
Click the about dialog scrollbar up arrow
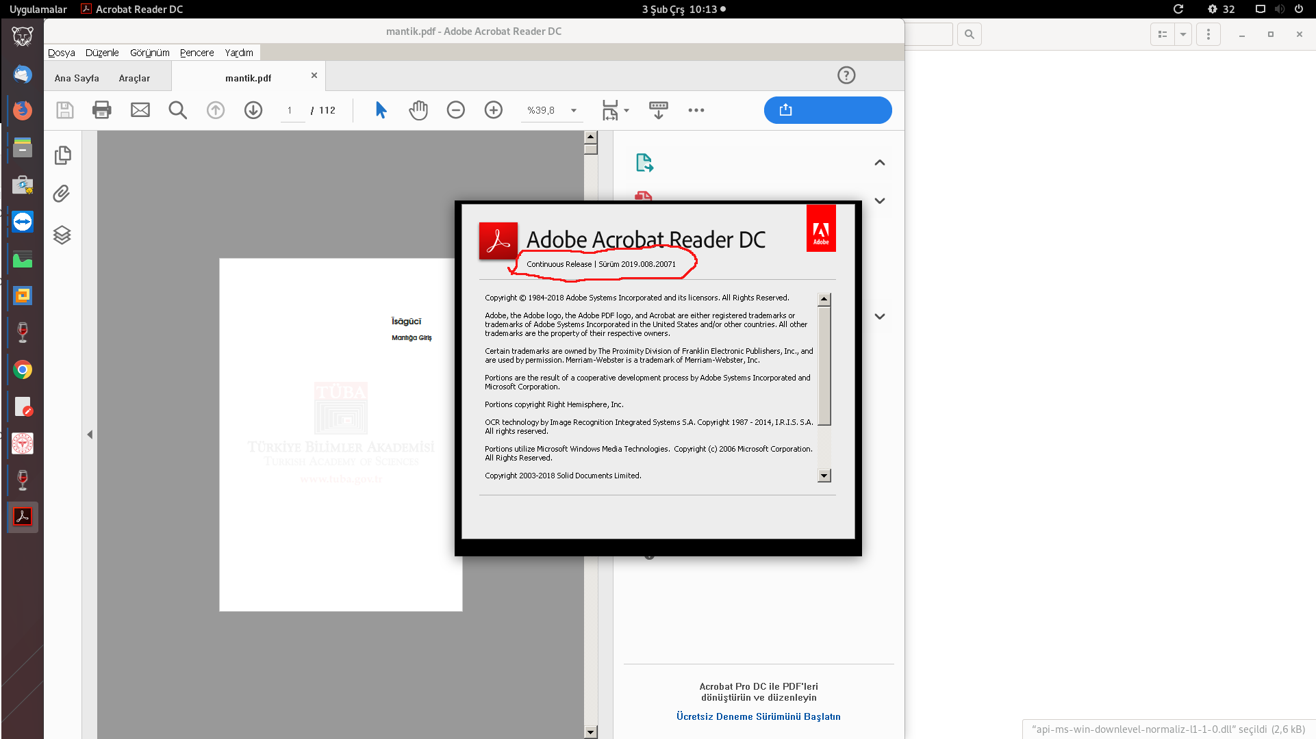(824, 300)
